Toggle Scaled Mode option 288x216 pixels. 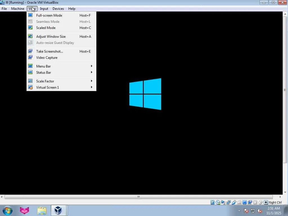[x=61, y=28]
